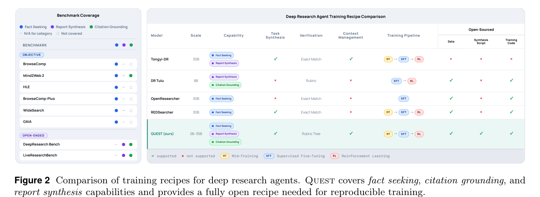Click the comparison table title
Screen dimensions: 540x197
(336, 17)
